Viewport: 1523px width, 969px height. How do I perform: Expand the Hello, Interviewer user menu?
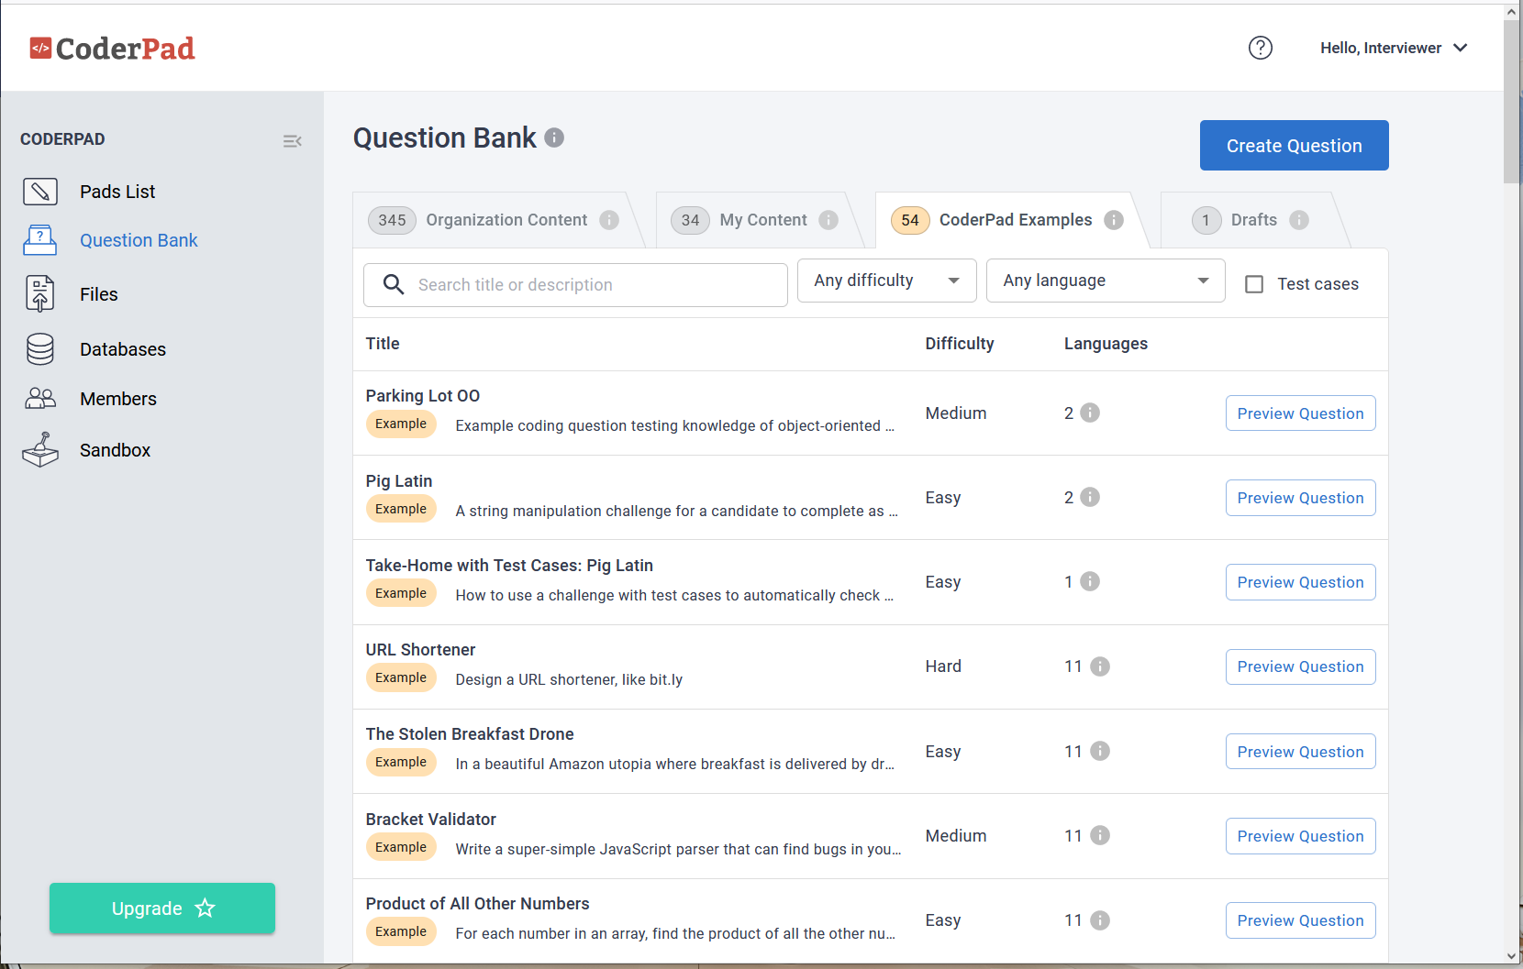click(1394, 48)
